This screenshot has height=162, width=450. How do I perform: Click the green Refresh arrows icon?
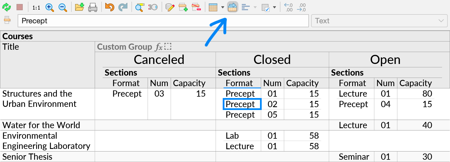7,7
